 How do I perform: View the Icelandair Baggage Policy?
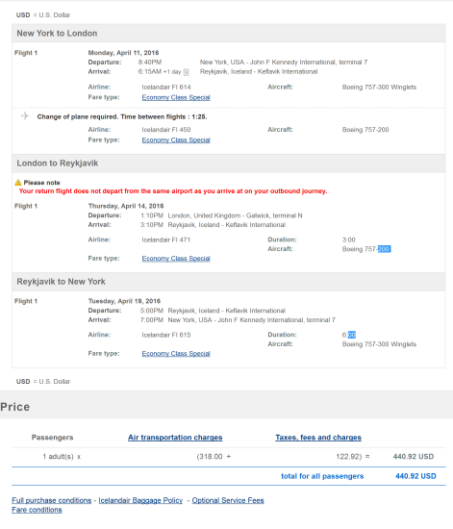coord(140,500)
